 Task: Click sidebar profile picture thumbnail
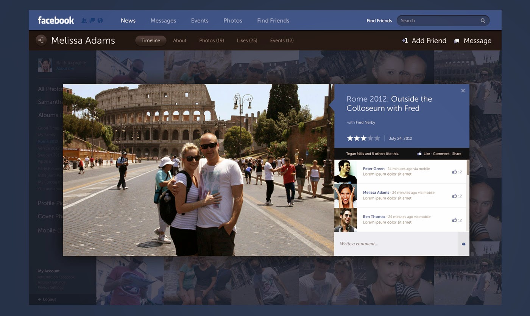tap(45, 65)
